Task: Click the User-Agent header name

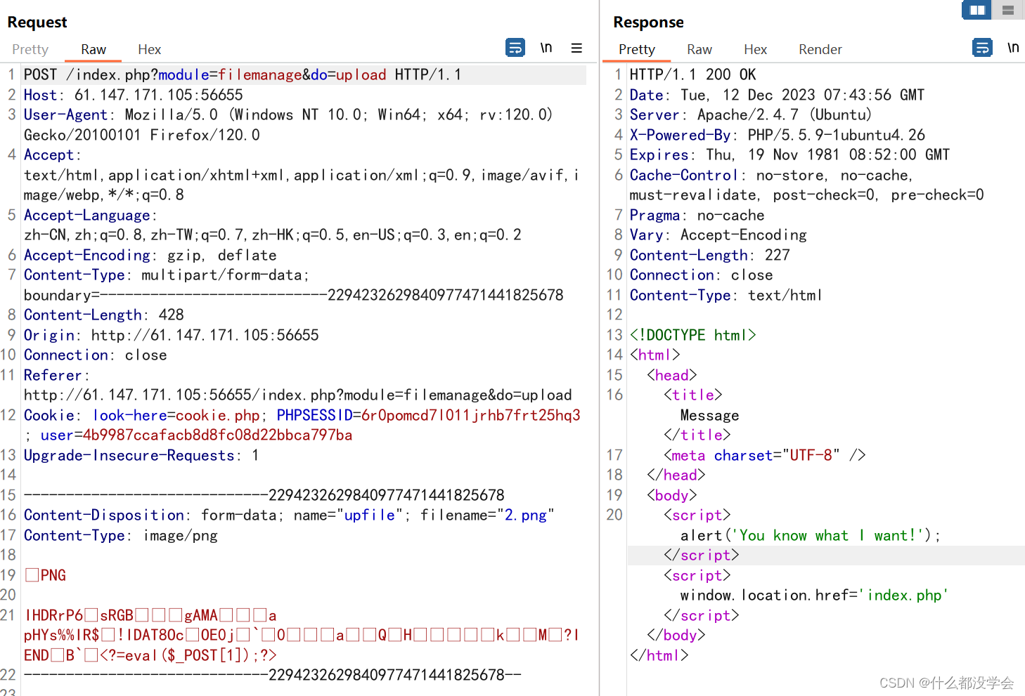Action: (65, 114)
